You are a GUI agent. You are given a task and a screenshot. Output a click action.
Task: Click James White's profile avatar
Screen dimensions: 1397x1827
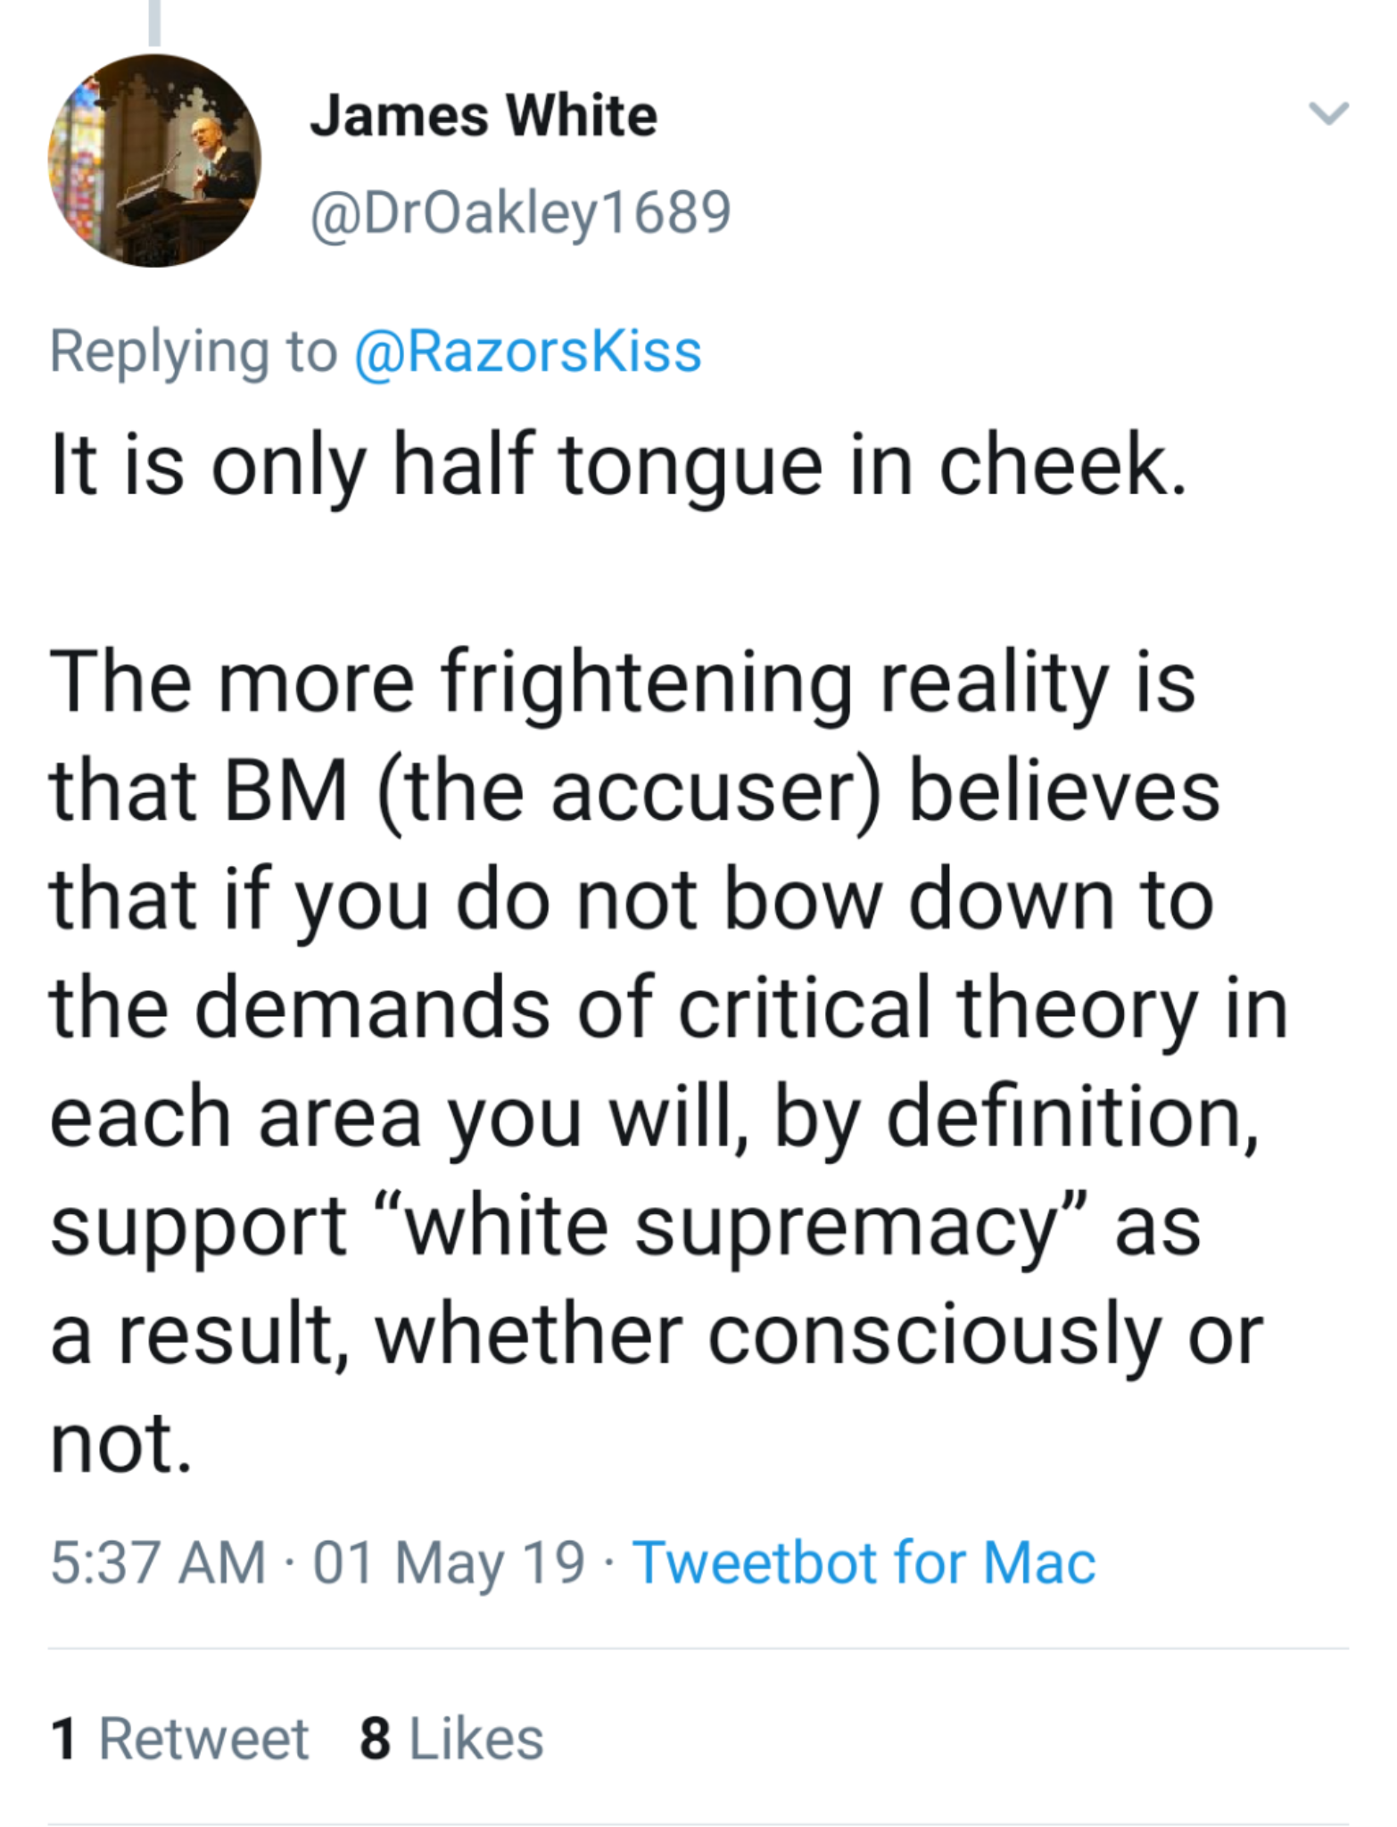(x=154, y=161)
